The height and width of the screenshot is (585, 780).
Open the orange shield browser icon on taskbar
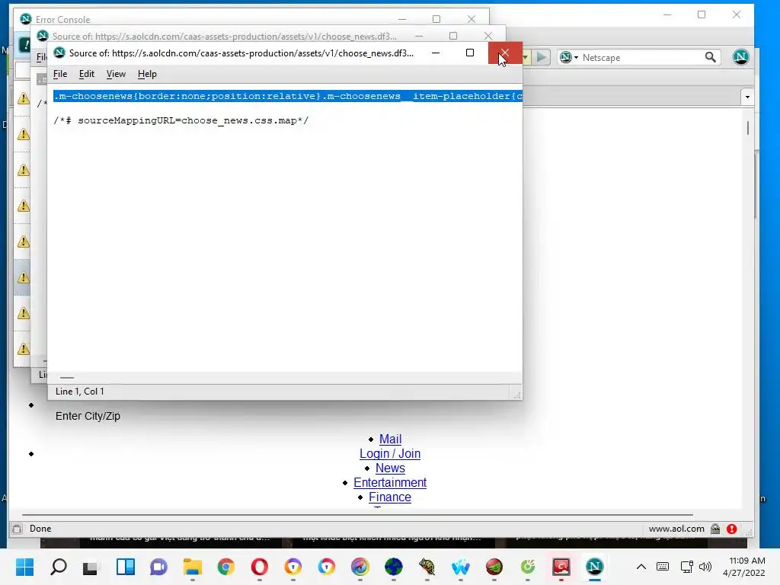click(293, 567)
